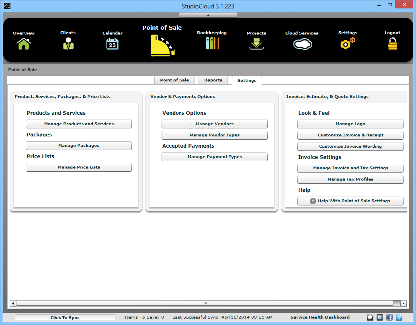Click Manage Vendors button
Image resolution: width=416 pixels, height=325 pixels.
pyautogui.click(x=215, y=124)
